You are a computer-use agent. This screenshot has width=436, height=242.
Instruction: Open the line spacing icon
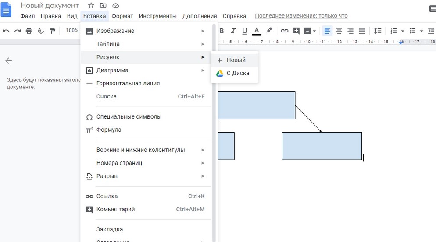[377, 31]
